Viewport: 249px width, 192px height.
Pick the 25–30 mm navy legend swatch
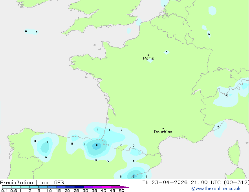coord(79,187)
